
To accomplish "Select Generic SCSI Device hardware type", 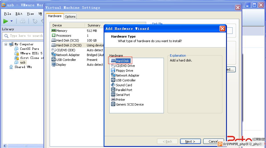I will click(127, 104).
